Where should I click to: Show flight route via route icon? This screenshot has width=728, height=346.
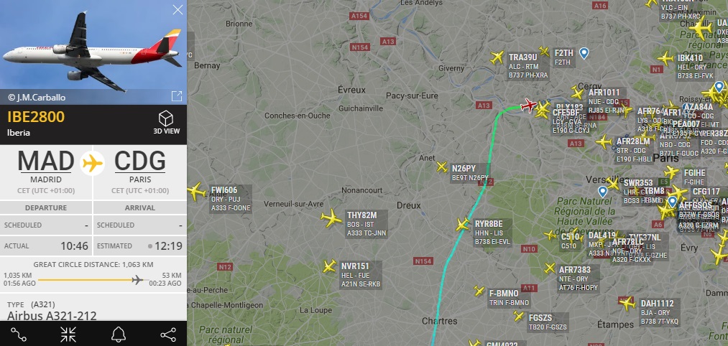(19, 335)
